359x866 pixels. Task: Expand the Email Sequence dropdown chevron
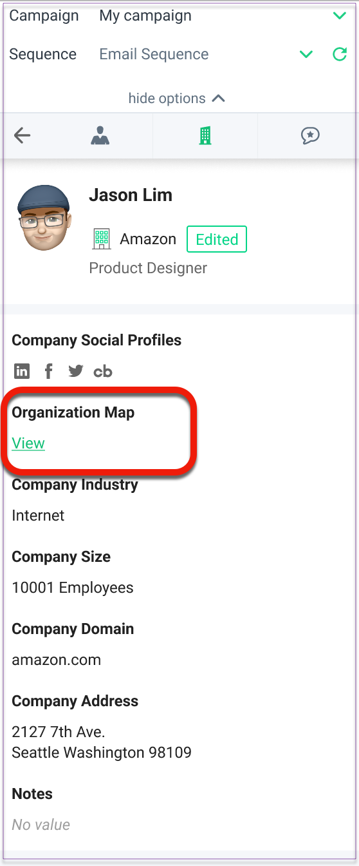coord(306,54)
